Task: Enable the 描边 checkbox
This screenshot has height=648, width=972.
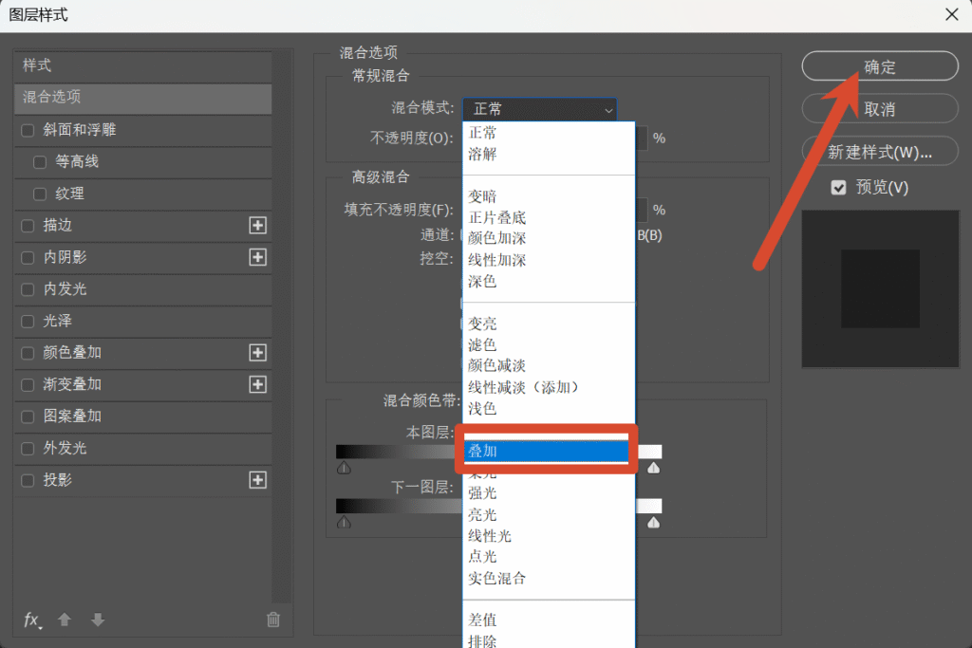Action: tap(28, 226)
